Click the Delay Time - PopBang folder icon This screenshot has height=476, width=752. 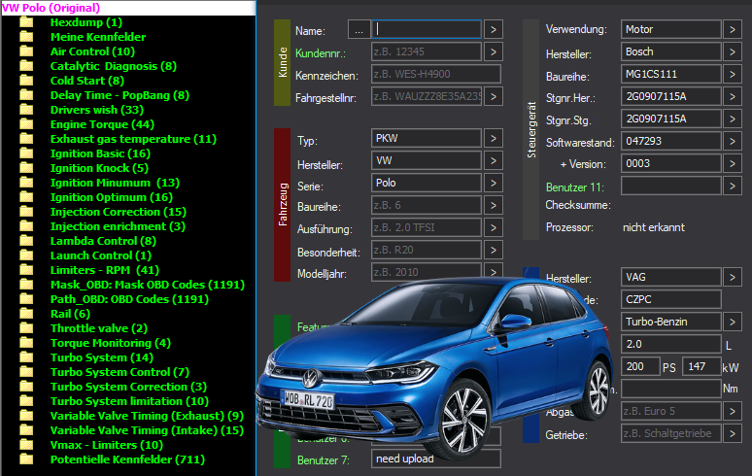[x=26, y=95]
